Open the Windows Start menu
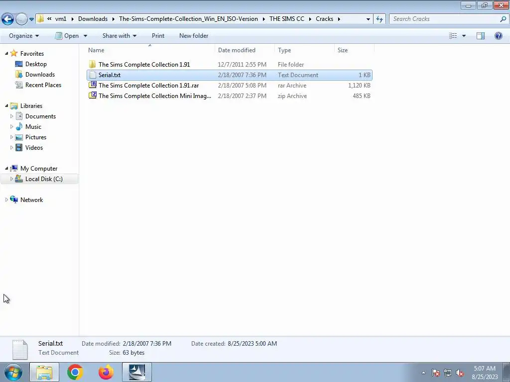510x382 pixels. (x=13, y=372)
